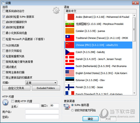Click the language list scrollbar thumb
Viewport: 140px width, 123px height.
point(134,29)
